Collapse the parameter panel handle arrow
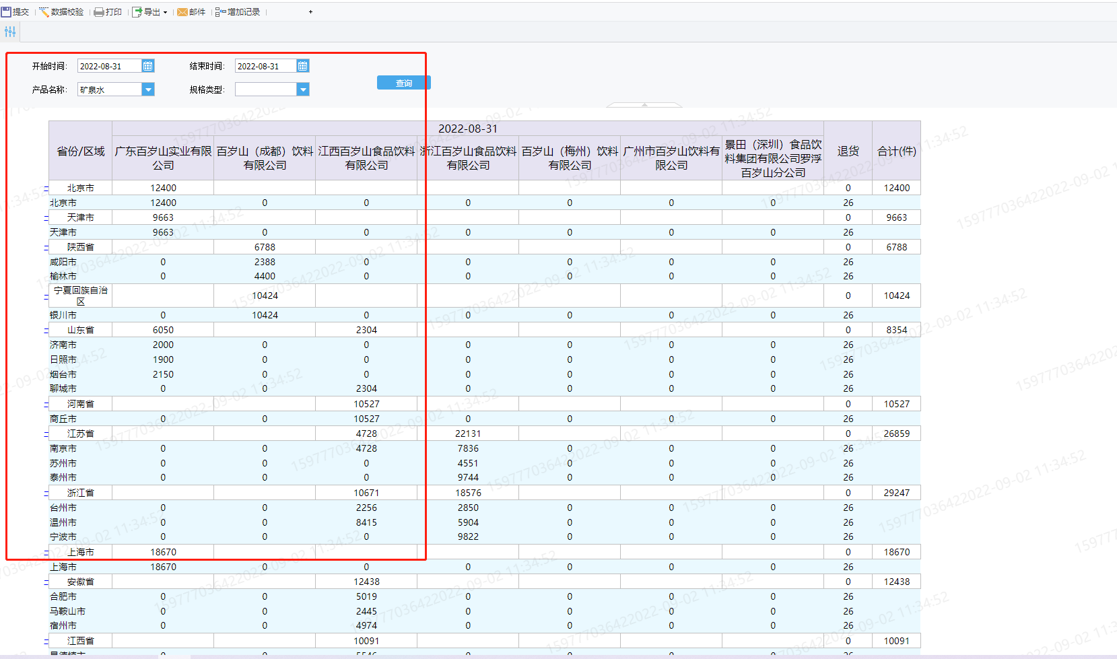 644,105
